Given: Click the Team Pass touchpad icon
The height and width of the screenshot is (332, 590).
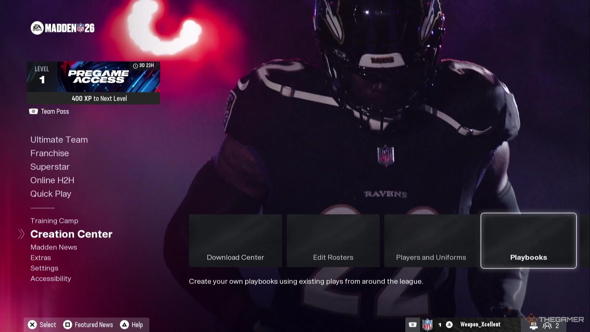Looking at the screenshot, I should [x=33, y=111].
